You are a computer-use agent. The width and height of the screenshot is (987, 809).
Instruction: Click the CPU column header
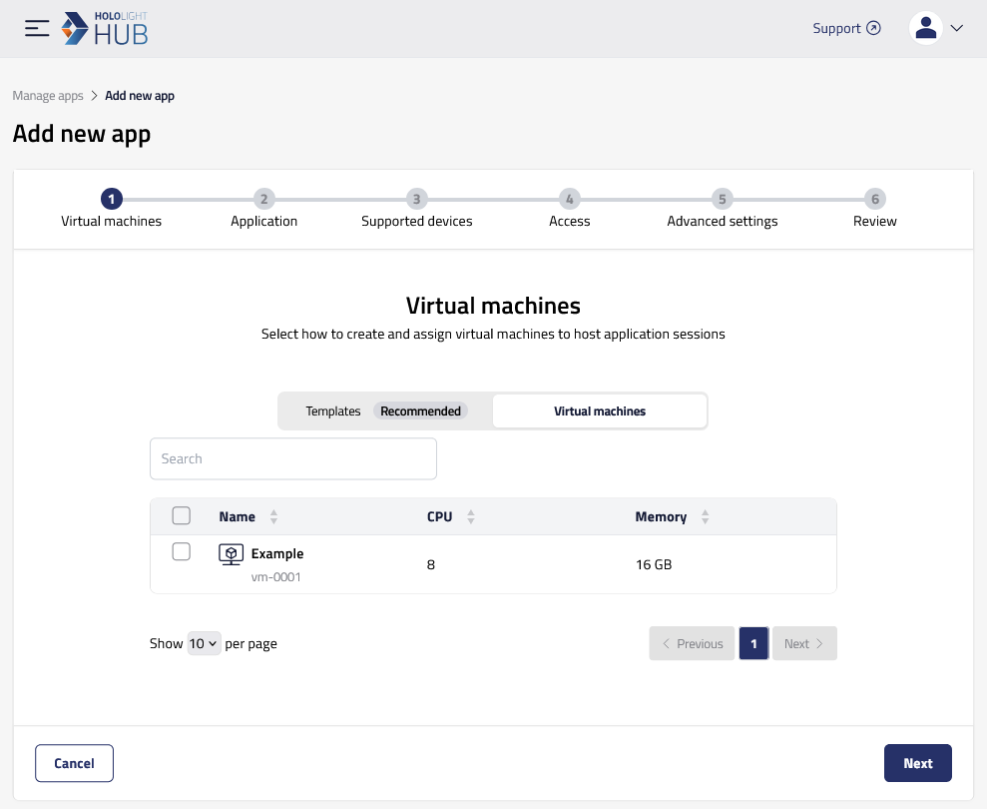(439, 516)
